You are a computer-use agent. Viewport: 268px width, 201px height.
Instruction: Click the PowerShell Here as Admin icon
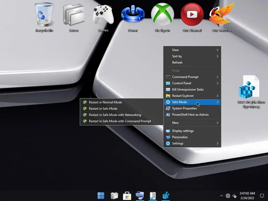(168, 115)
